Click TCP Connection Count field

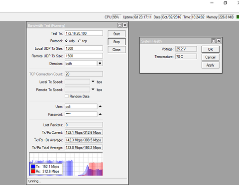coord(84,74)
